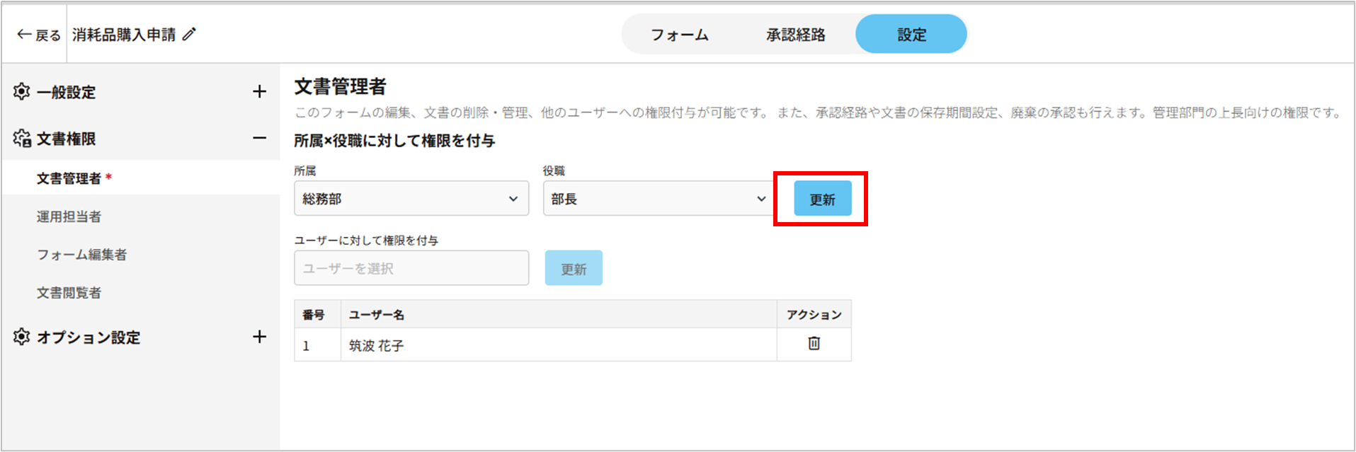Click the trash icon for 筑波 花子
Viewport: 1356px width, 452px height.
(x=814, y=344)
